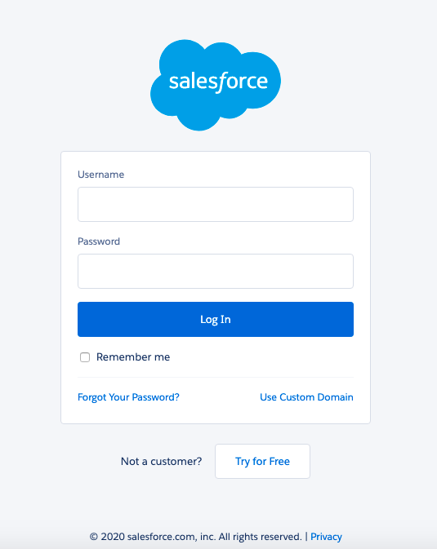Viewport: 437px width, 549px height.
Task: Click the Salesforce cloud logo
Action: point(216,85)
